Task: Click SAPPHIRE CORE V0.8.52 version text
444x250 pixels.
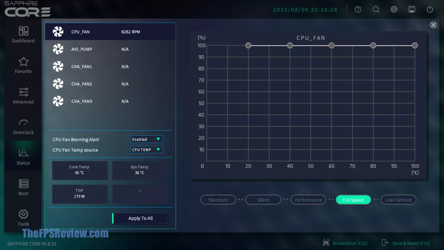Action: [x=32, y=244]
